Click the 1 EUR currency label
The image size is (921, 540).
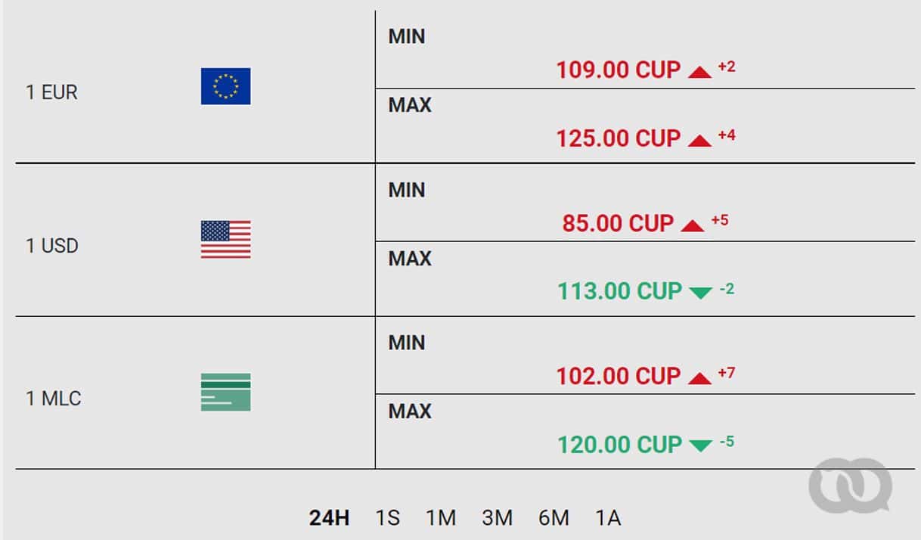[51, 93]
